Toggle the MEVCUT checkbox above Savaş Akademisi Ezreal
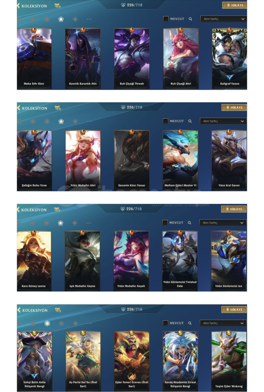This screenshot has width=264, height=392. click(x=165, y=323)
